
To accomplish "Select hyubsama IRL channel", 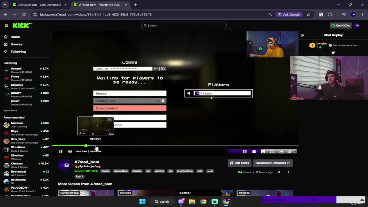I will (x=26, y=181).
